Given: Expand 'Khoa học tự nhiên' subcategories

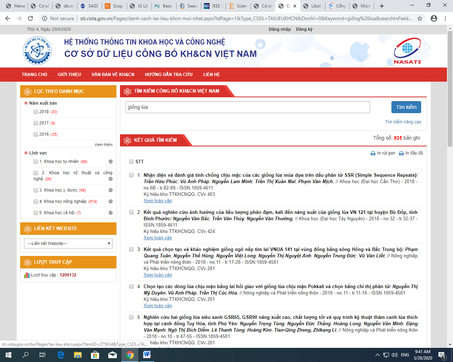Looking at the screenshot, I should coord(110,162).
